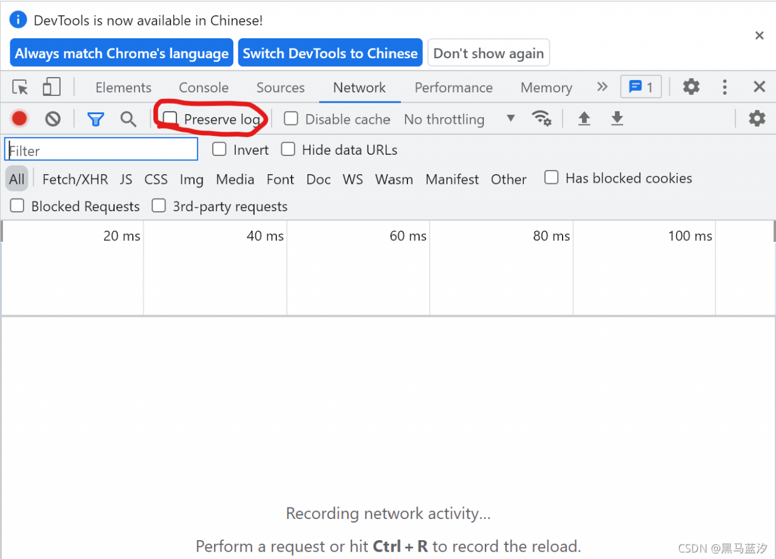Select the Network tab

pos(360,87)
